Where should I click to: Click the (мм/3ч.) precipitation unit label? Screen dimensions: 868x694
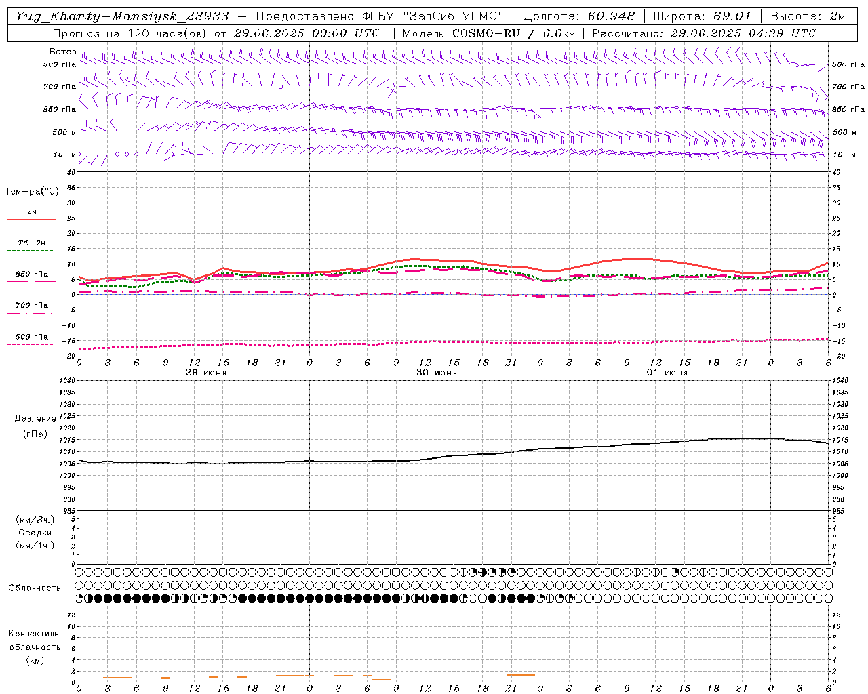pos(35,520)
